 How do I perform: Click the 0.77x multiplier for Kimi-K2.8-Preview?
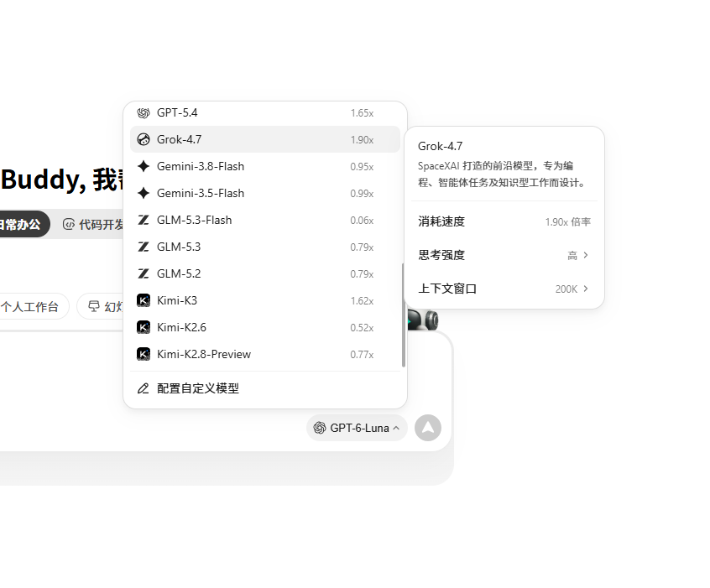click(x=362, y=355)
